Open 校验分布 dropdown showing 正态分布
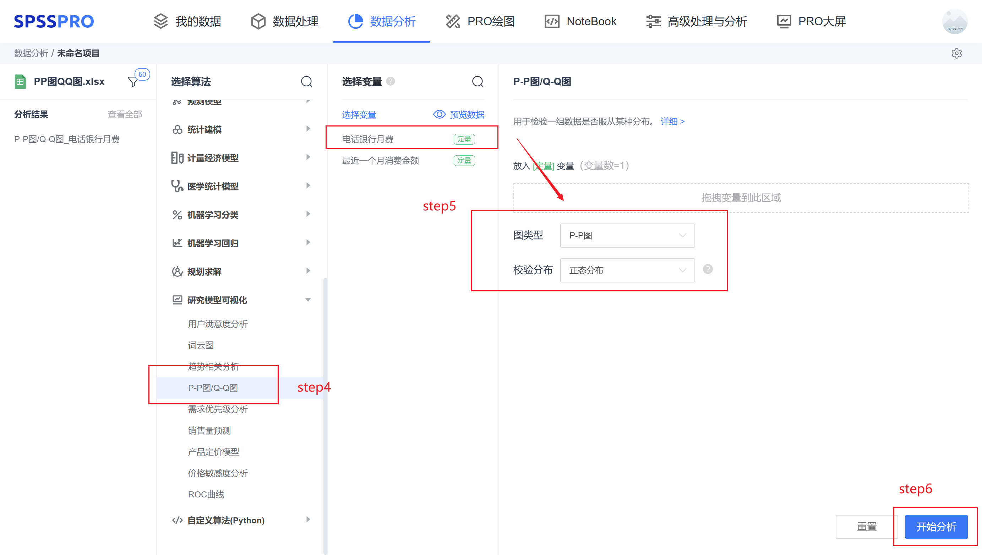 [627, 270]
